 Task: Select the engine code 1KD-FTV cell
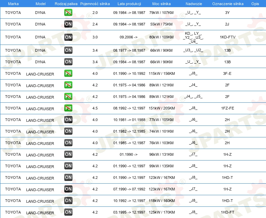point(228,37)
